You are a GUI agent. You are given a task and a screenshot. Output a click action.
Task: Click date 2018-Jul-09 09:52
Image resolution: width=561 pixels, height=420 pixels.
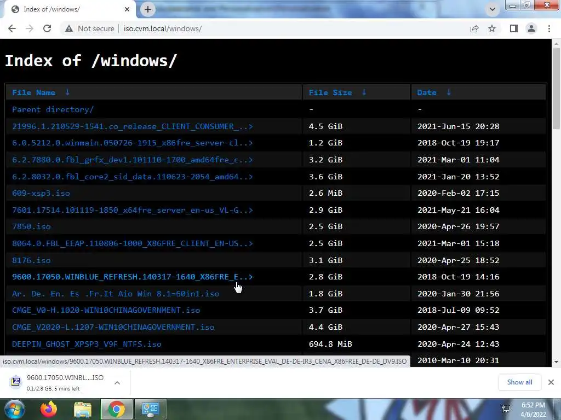point(459,310)
